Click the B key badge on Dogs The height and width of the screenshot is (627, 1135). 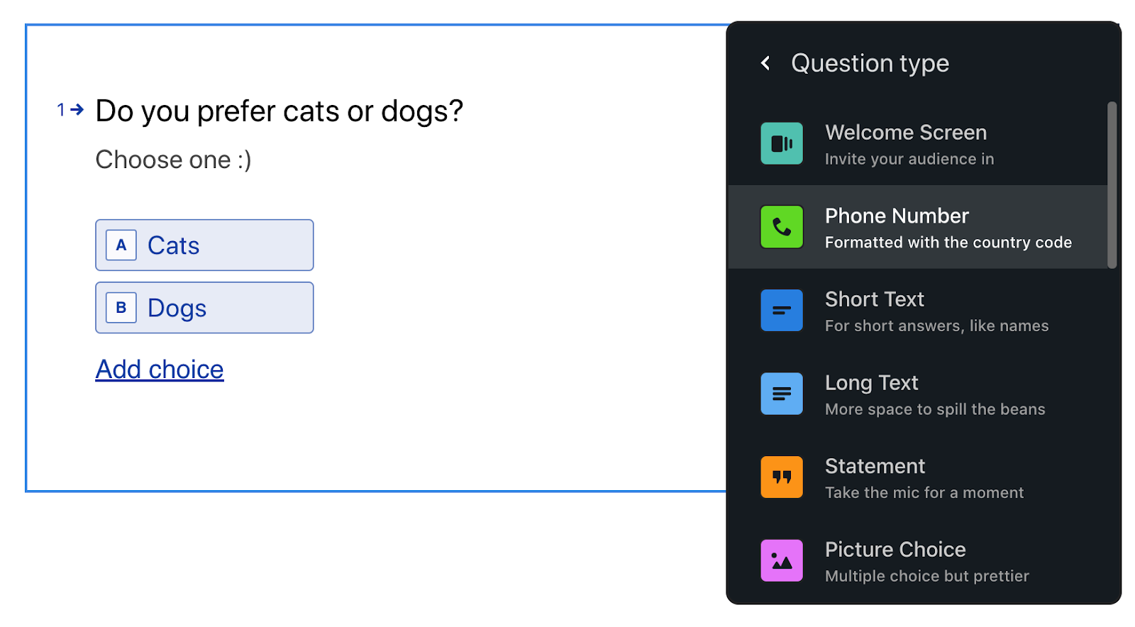[121, 308]
